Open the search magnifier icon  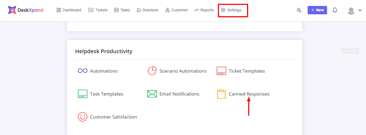tap(299, 10)
